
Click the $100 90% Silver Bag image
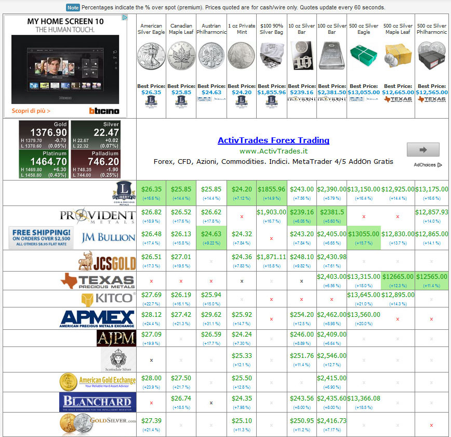(272, 56)
